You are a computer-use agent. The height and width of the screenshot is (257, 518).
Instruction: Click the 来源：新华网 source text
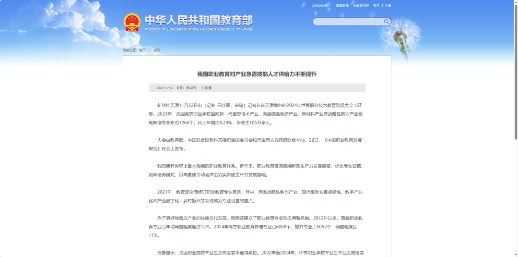pos(186,88)
